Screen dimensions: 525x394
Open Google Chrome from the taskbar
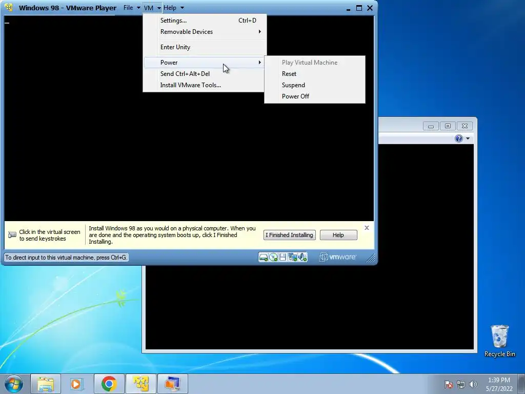[109, 384]
